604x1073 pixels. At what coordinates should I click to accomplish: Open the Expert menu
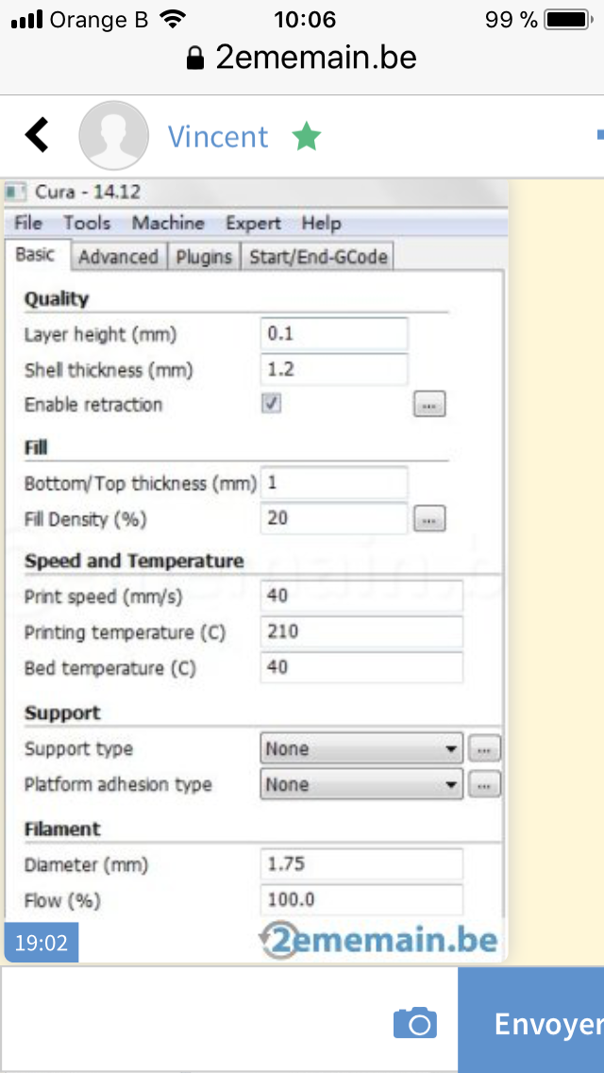253,223
